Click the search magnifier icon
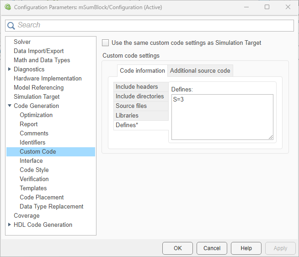299x257 pixels. tap(11, 26)
